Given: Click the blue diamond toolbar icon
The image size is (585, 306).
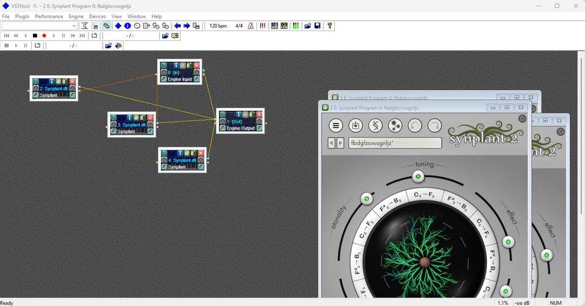Looking at the screenshot, I should 118,26.
